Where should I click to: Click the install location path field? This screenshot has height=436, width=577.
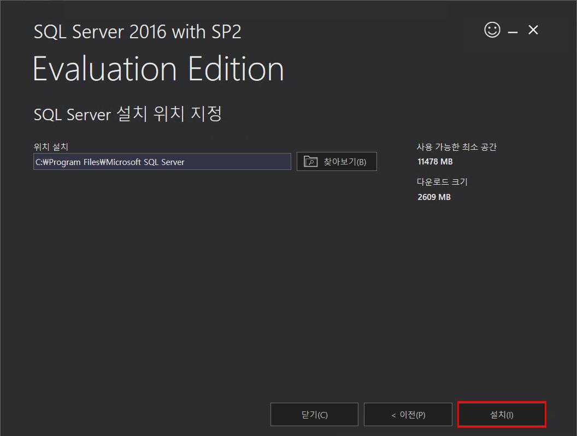click(x=162, y=162)
